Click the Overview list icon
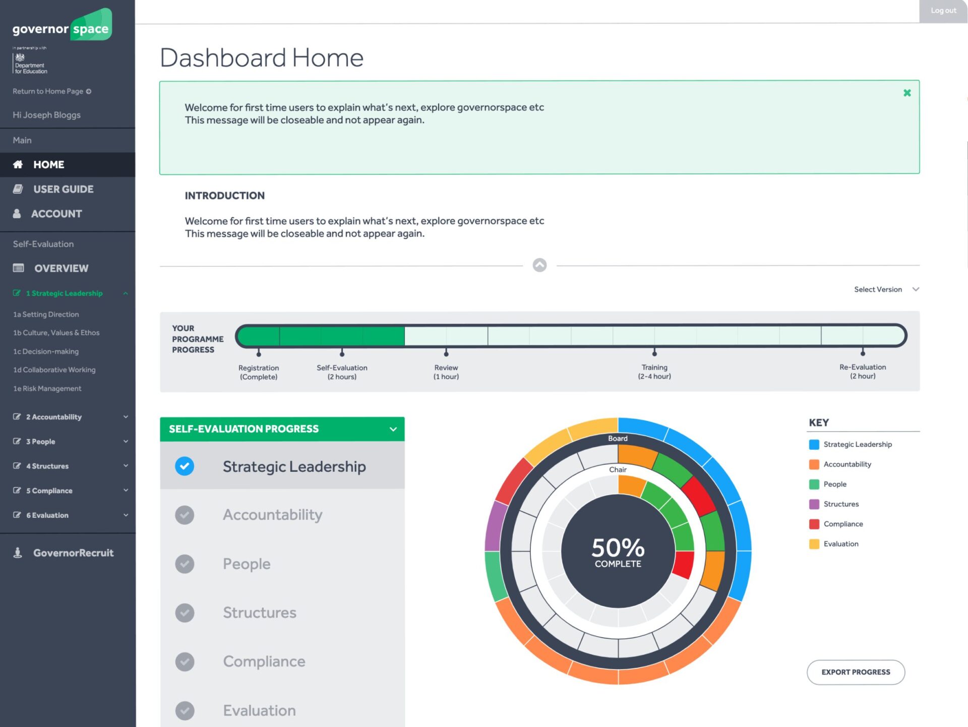Screen dimensions: 968x727 [x=19, y=268]
